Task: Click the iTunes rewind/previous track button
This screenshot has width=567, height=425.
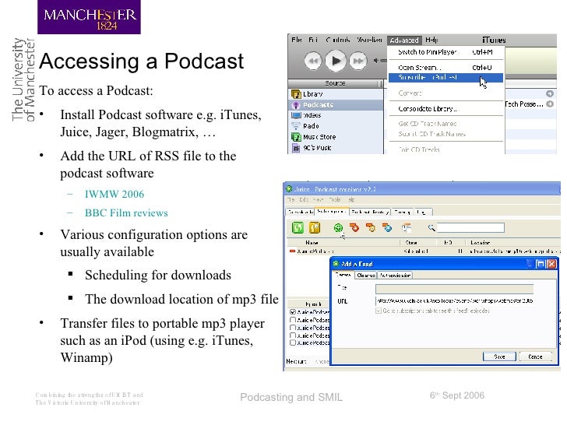Action: point(313,61)
